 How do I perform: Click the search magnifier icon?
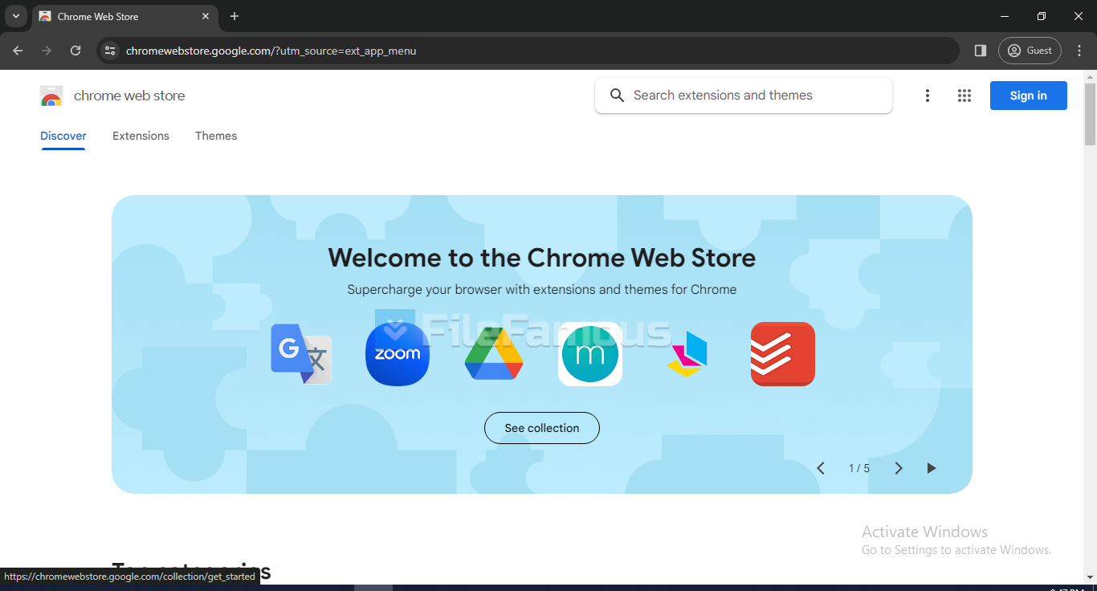(x=617, y=96)
